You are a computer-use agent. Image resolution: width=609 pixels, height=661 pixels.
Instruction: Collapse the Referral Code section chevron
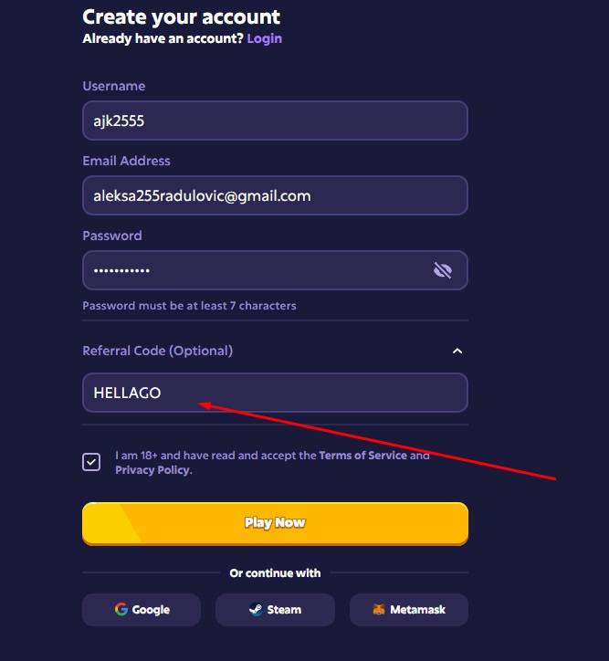pyautogui.click(x=457, y=351)
